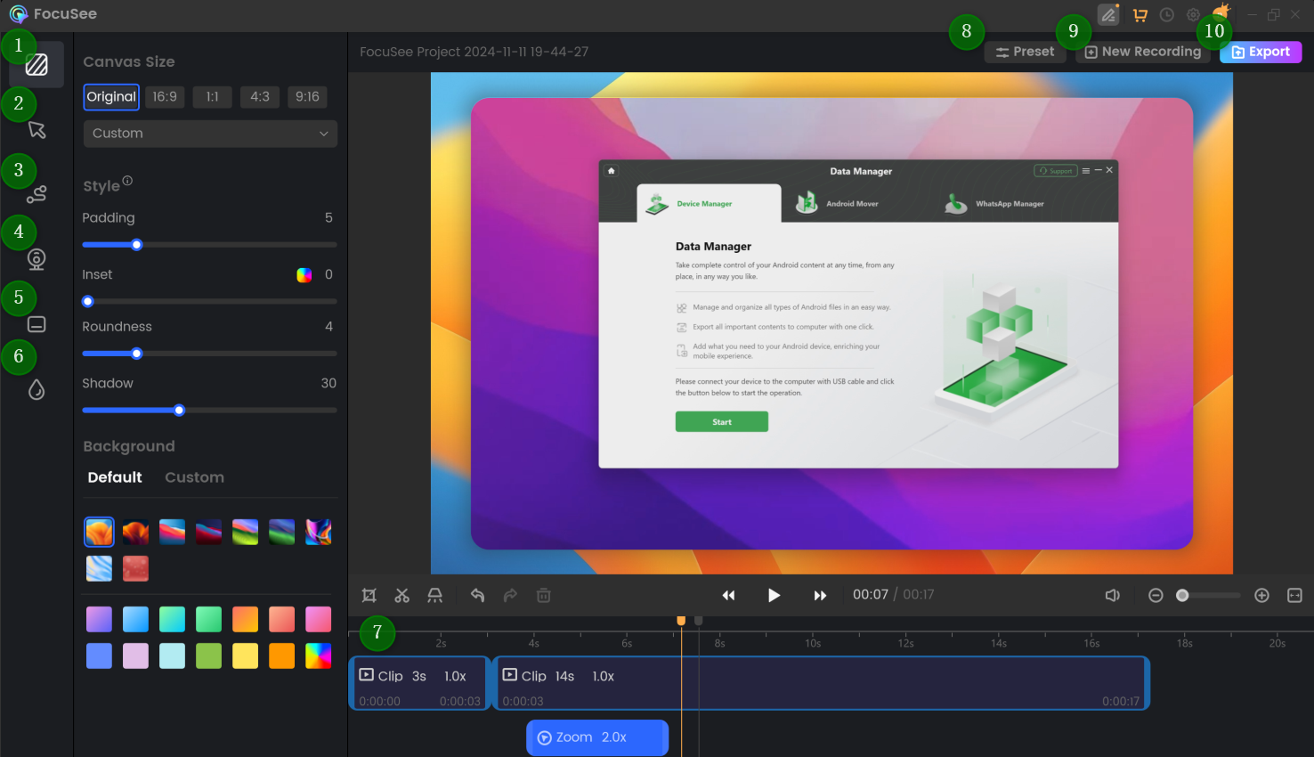Select the Original canvas size
Image resolution: width=1314 pixels, height=757 pixels.
111,96
